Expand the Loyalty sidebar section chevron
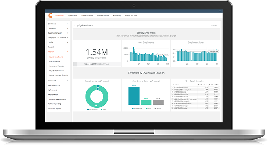The height and width of the screenshot is (150, 268). coord(68,42)
